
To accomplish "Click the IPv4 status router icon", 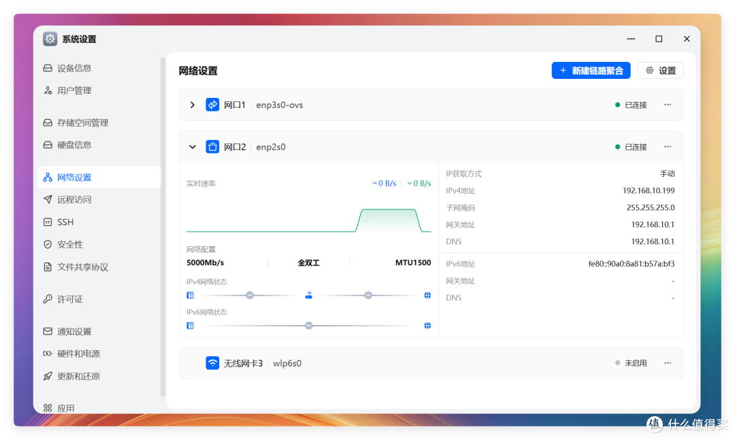I will point(308,295).
